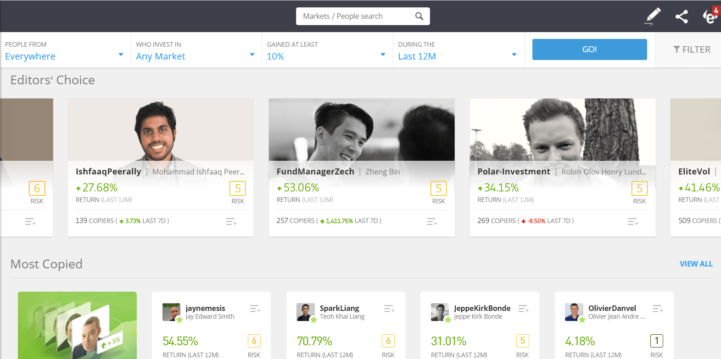
Task: Add OlivierDanvel to watchlist icon
Action: click(x=658, y=309)
